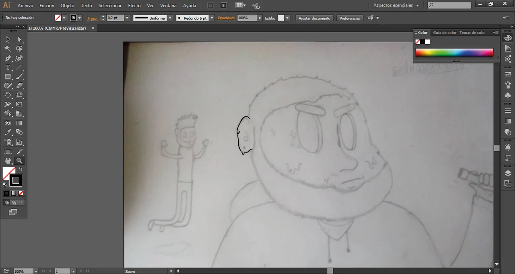Select the Paintbrush tool
Screen dimensions: 515x274
click(19, 76)
